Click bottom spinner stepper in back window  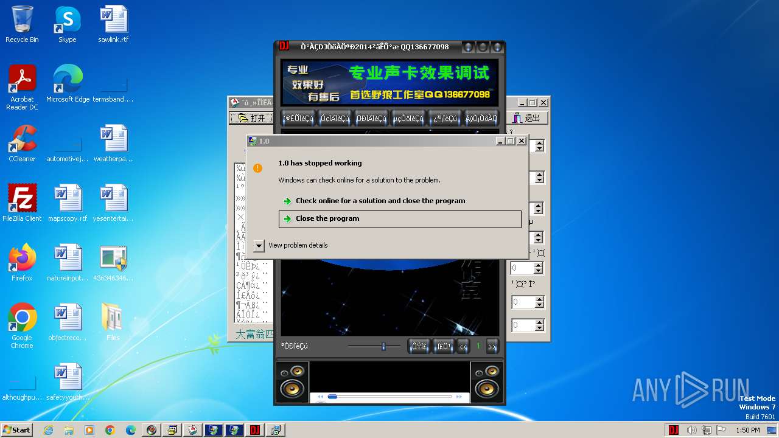539,325
